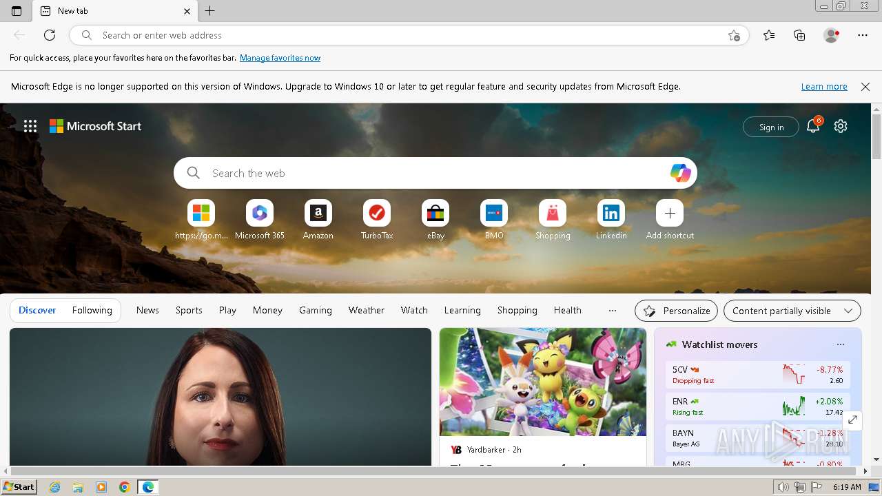Open the Gaming category
The height and width of the screenshot is (496, 882).
316,311
